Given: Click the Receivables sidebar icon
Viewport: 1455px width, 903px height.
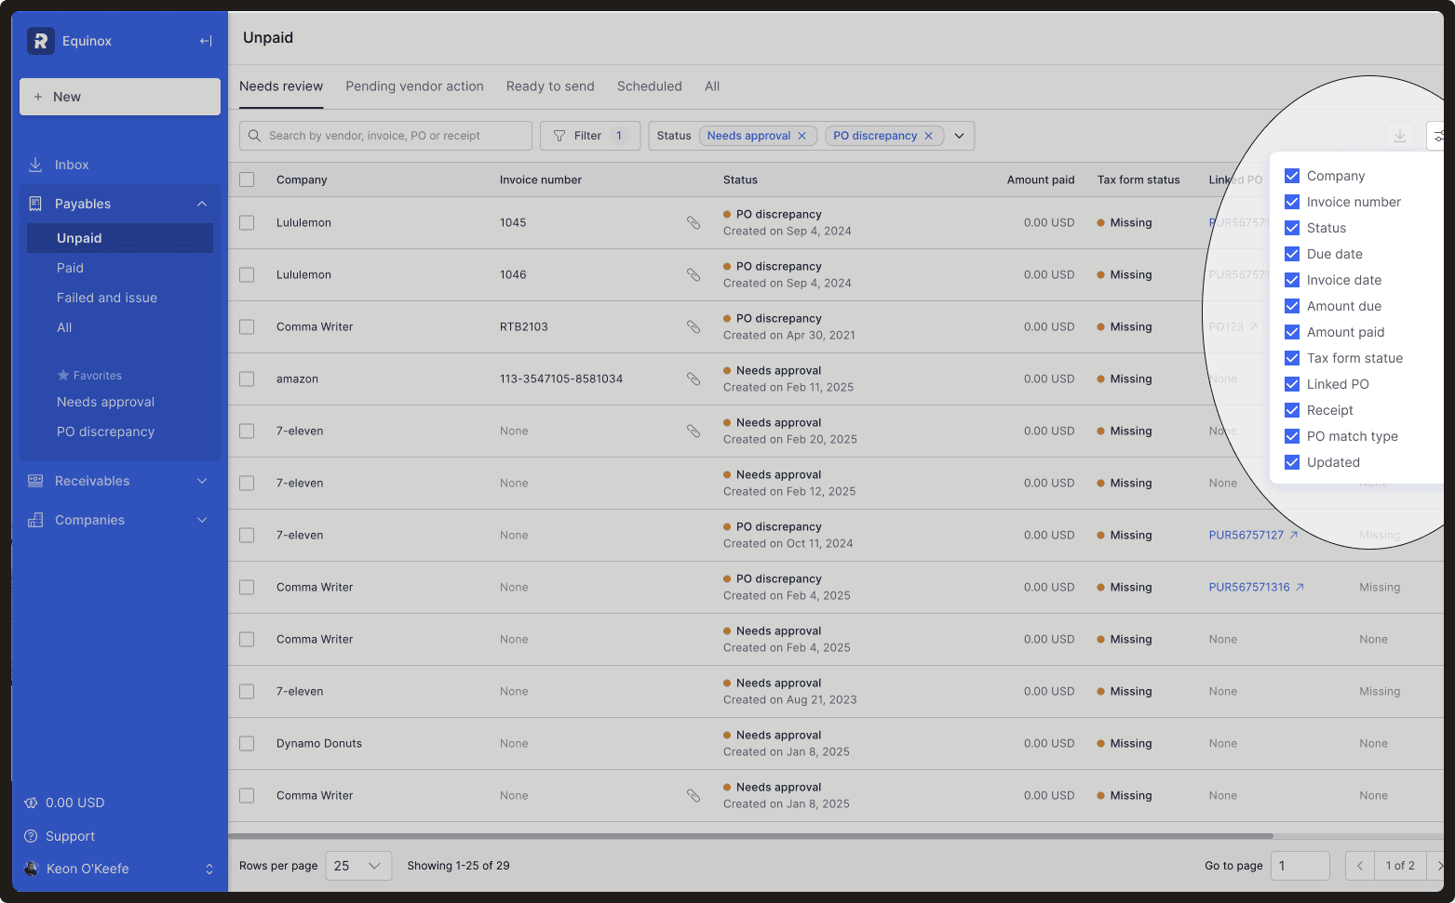Looking at the screenshot, I should click(x=35, y=481).
